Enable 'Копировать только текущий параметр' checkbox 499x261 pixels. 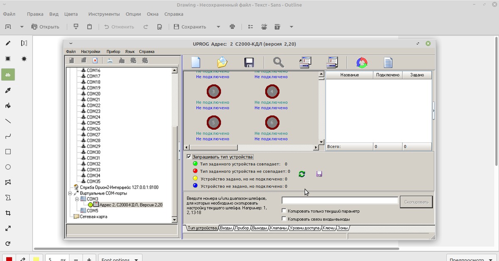284,211
